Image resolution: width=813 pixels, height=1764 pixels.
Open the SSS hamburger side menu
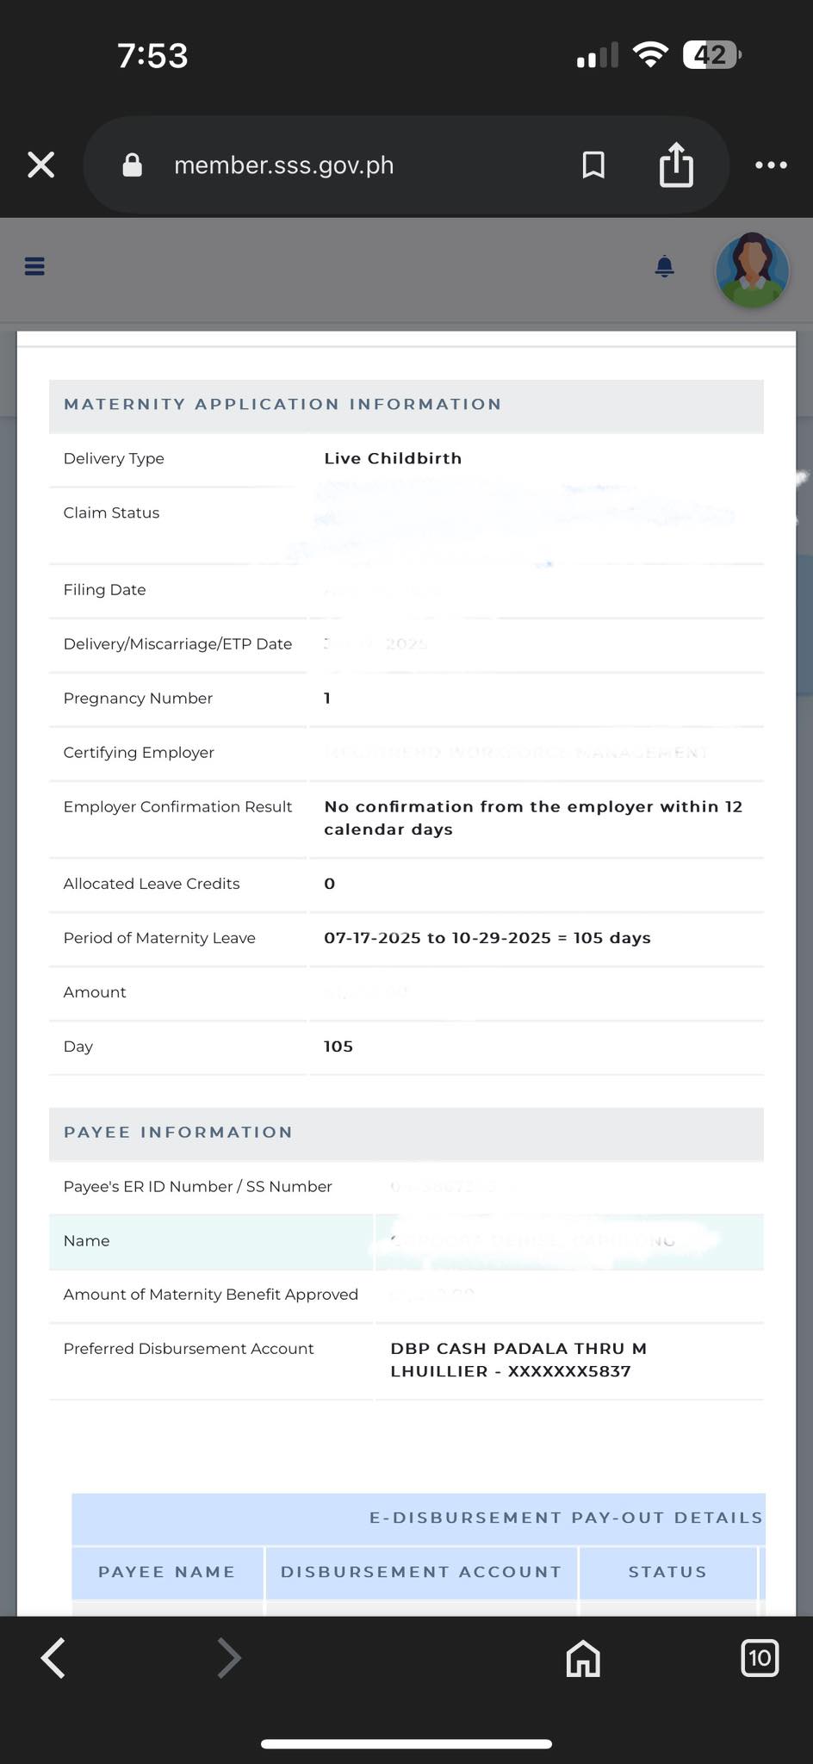[x=34, y=266]
